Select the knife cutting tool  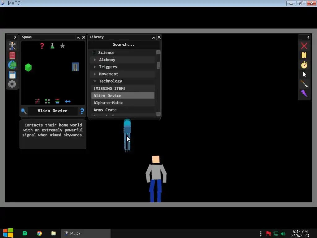[304, 84]
